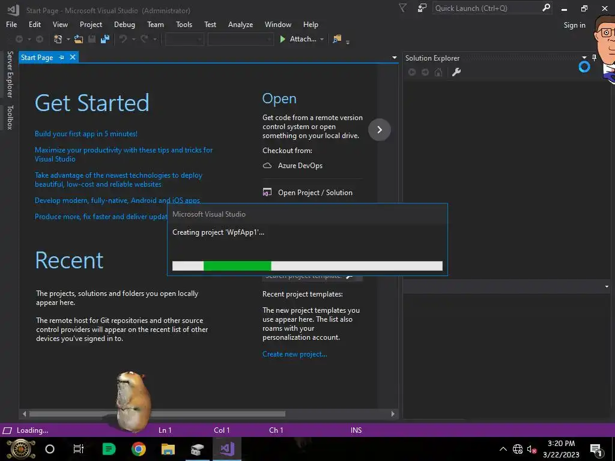Open the notifications filter flag icon

(x=403, y=8)
